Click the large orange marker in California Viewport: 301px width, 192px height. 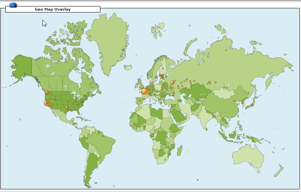47,103
